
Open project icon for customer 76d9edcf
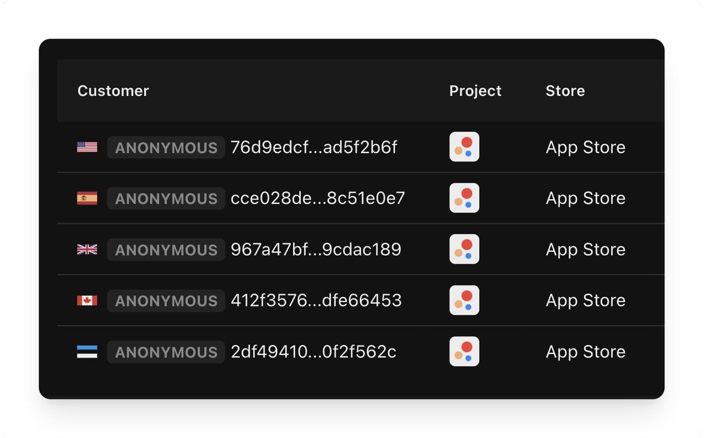pyautogui.click(x=464, y=147)
